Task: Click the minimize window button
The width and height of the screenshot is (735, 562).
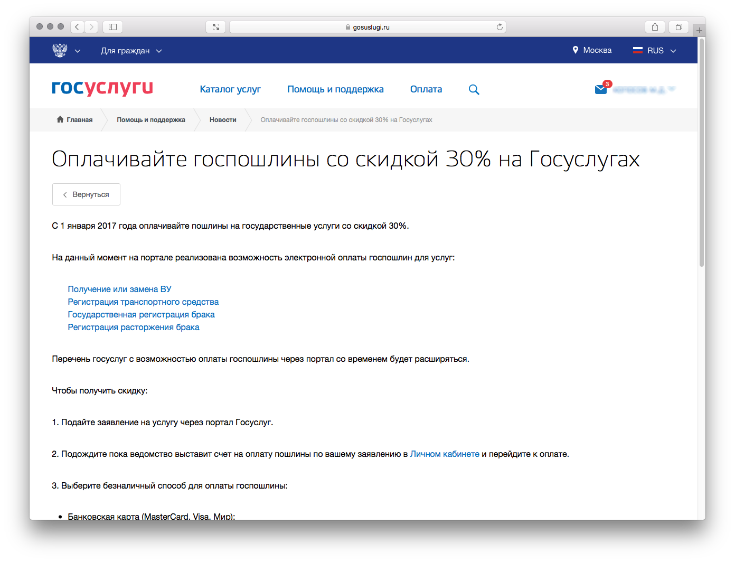Action: 50,26
